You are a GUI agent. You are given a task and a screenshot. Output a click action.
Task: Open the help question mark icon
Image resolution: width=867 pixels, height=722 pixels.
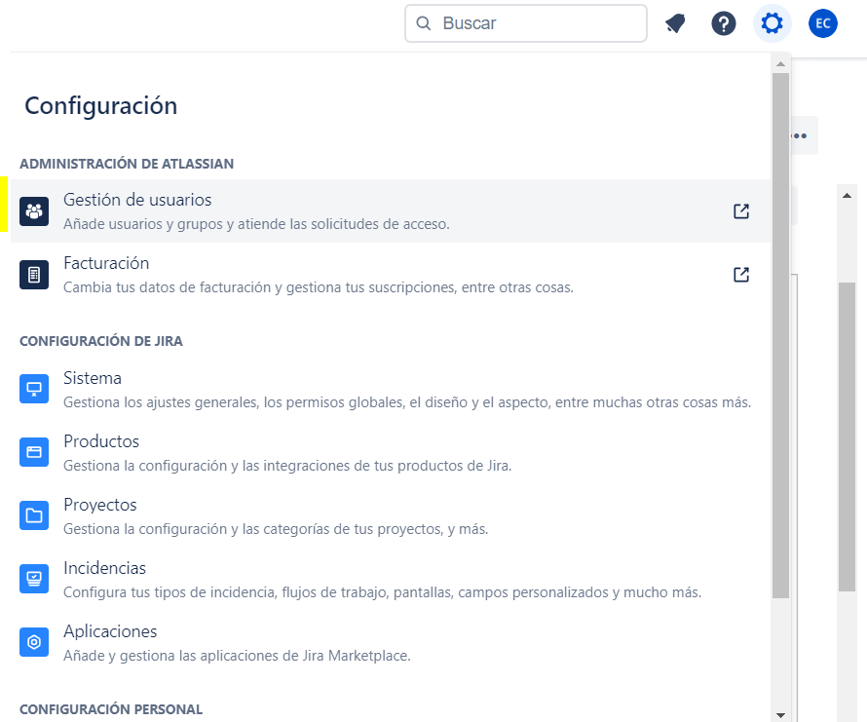coord(723,23)
